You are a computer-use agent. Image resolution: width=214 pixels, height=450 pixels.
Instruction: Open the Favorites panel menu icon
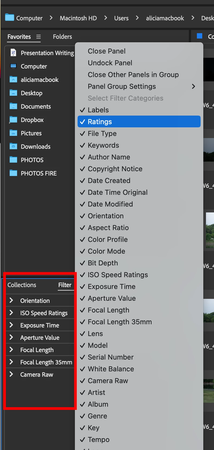[39, 37]
